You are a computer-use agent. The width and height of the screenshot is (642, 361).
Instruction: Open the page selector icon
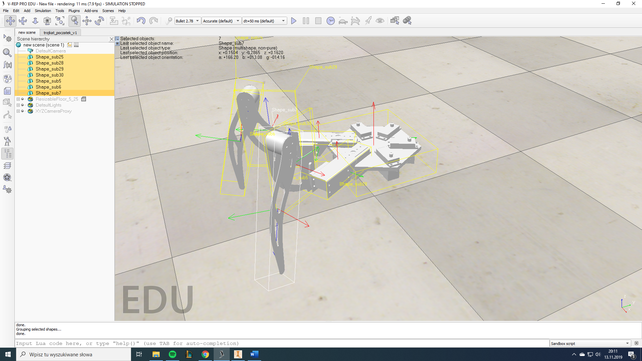(x=395, y=21)
